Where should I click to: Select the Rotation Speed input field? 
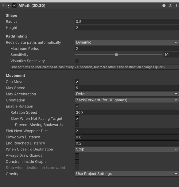127,112
